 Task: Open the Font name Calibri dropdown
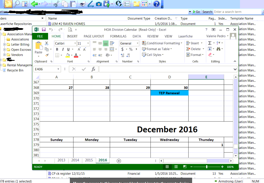(x=75, y=44)
